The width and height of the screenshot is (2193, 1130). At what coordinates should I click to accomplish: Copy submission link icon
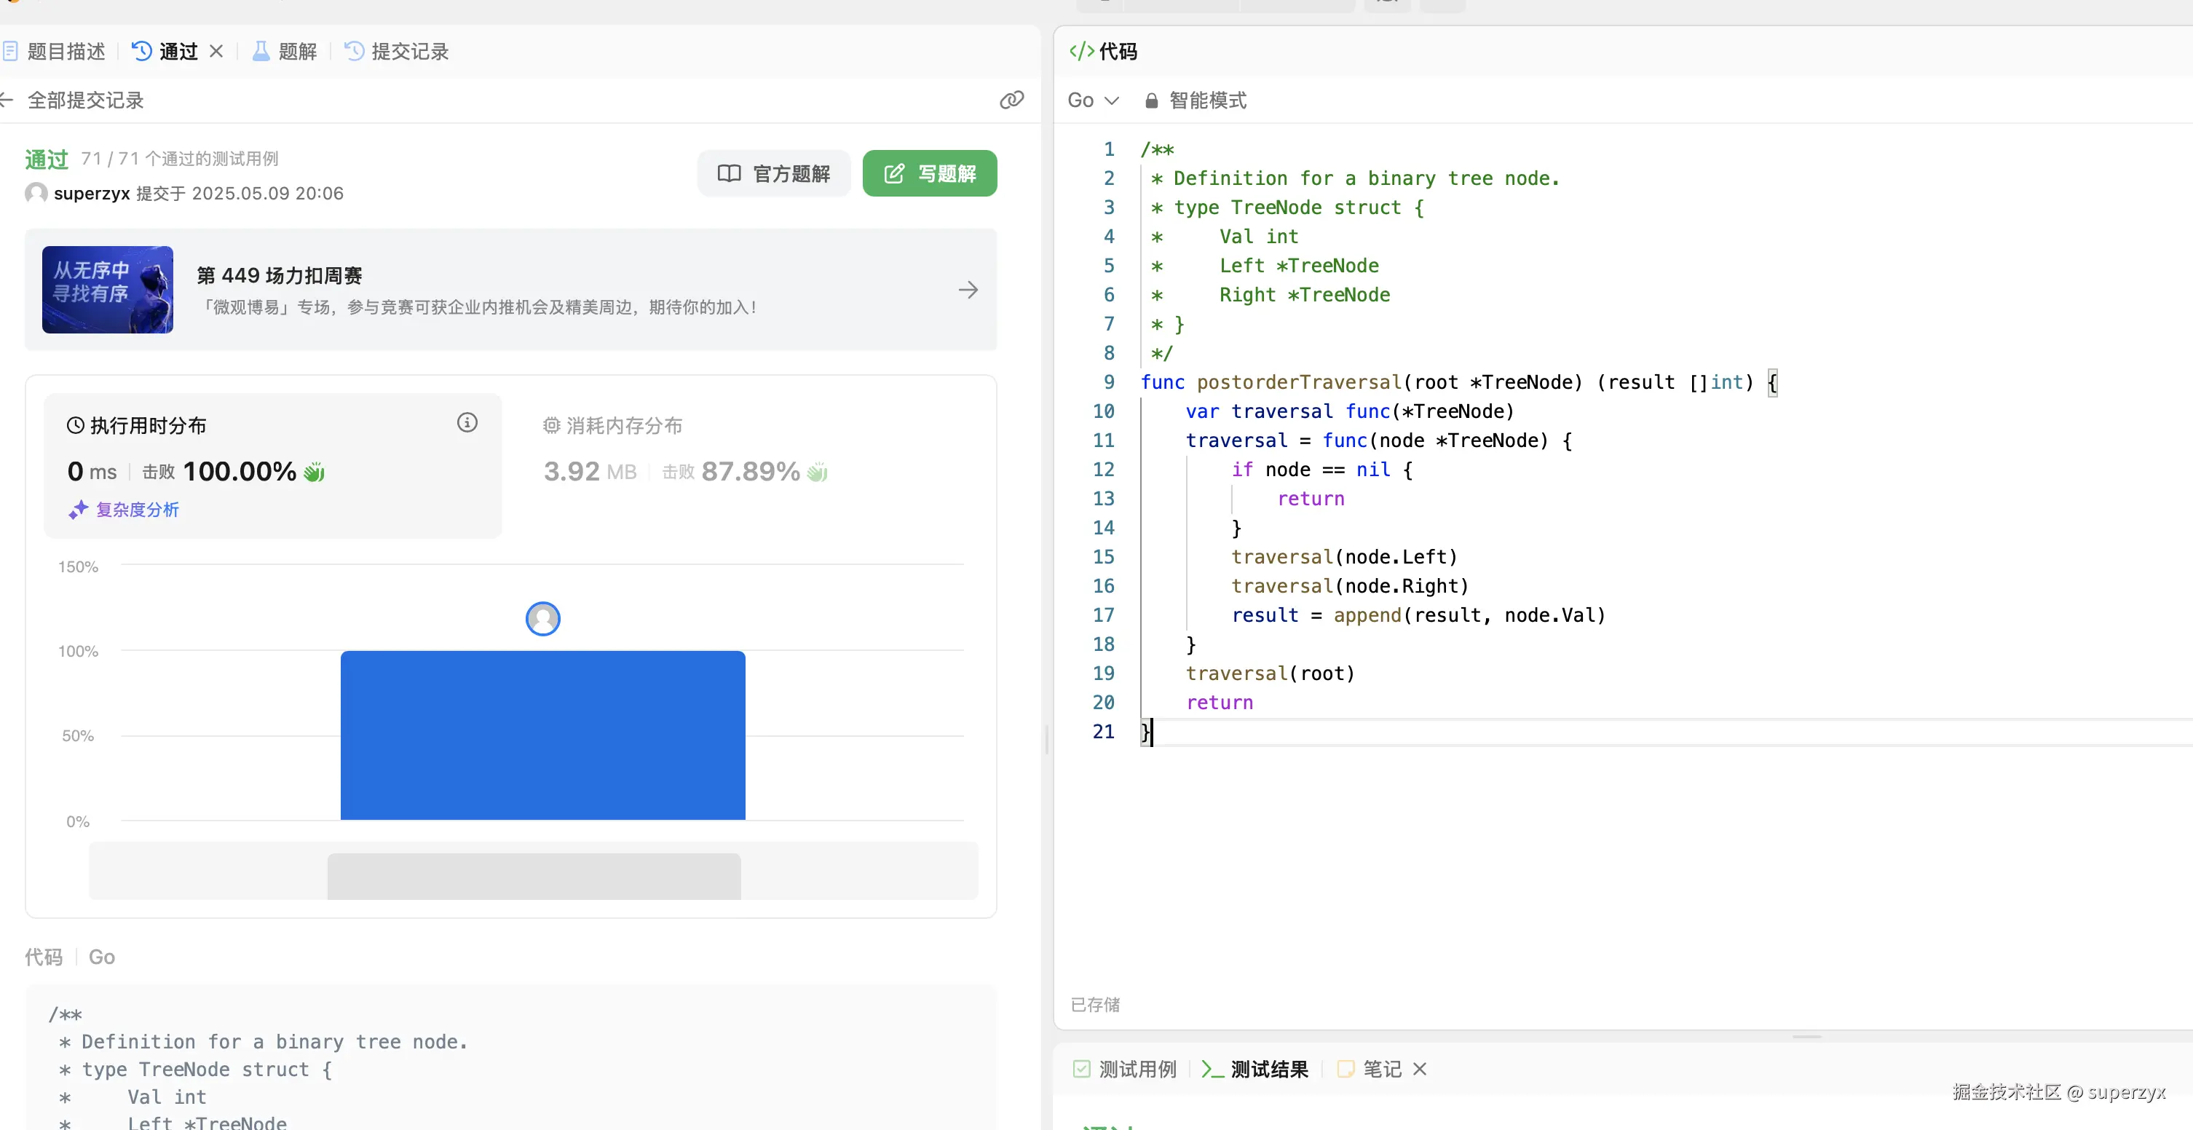[1011, 100]
